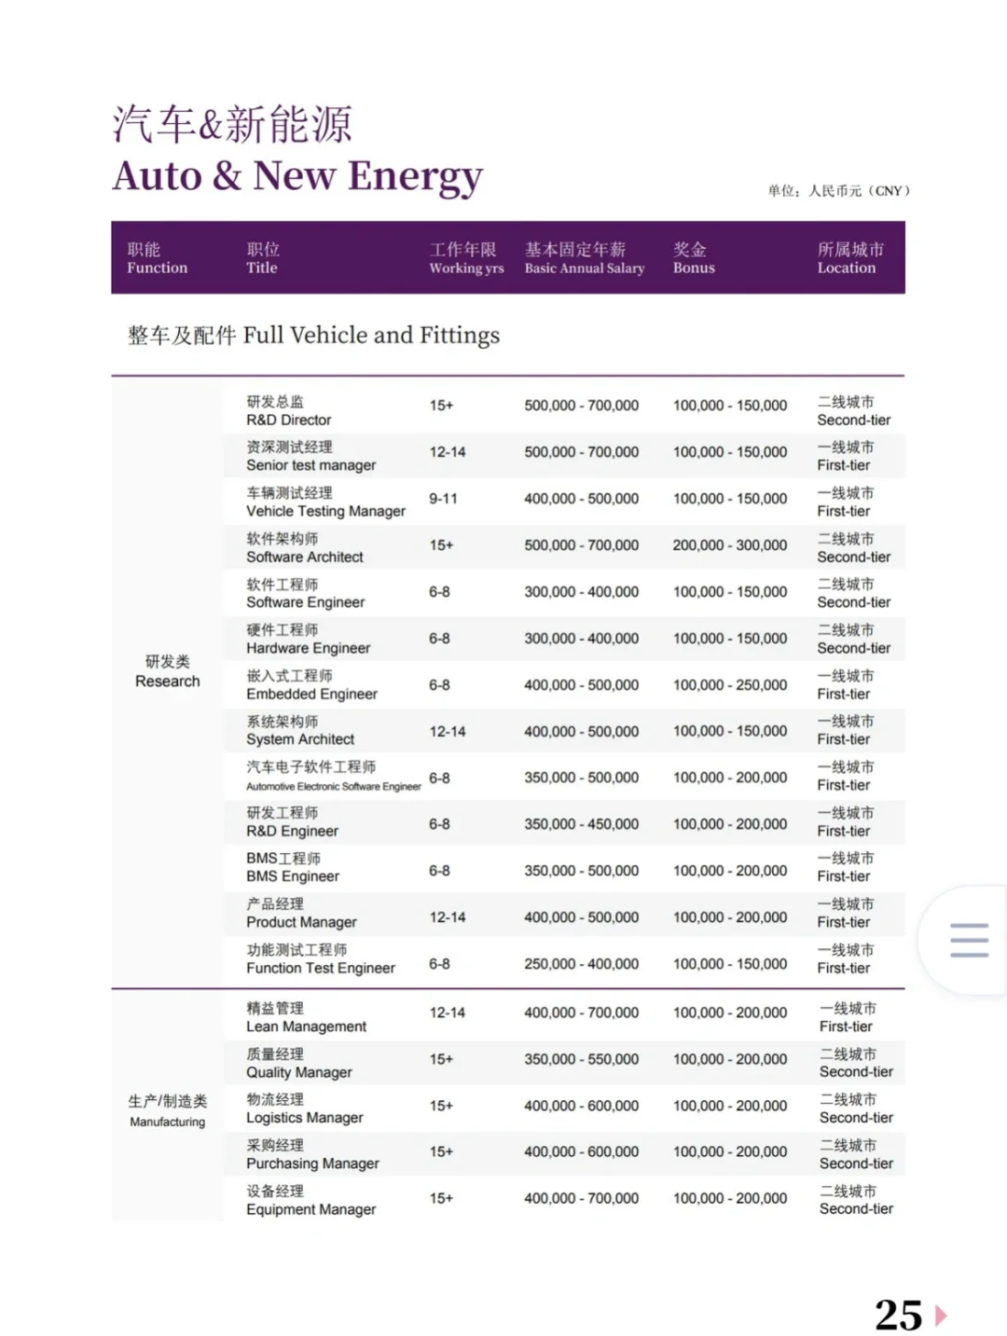Click the arrow beside page number 25
This screenshot has height=1336, width=1007.
click(x=939, y=1315)
